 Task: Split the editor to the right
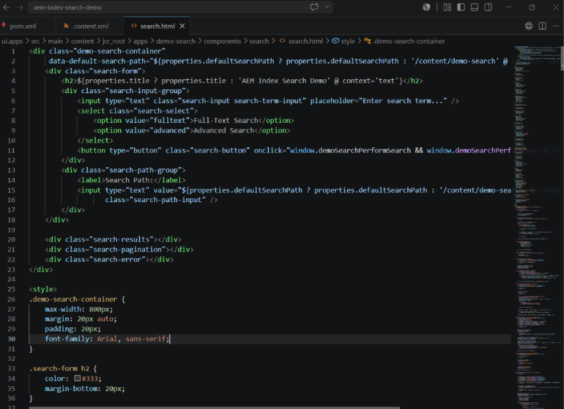(x=542, y=26)
